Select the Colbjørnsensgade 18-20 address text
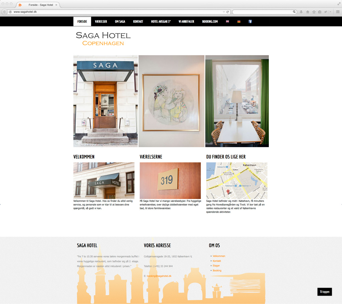 [x=168, y=257]
